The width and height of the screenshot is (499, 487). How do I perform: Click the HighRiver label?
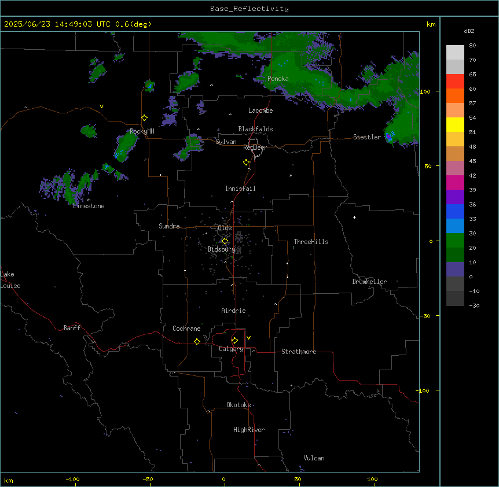point(249,430)
